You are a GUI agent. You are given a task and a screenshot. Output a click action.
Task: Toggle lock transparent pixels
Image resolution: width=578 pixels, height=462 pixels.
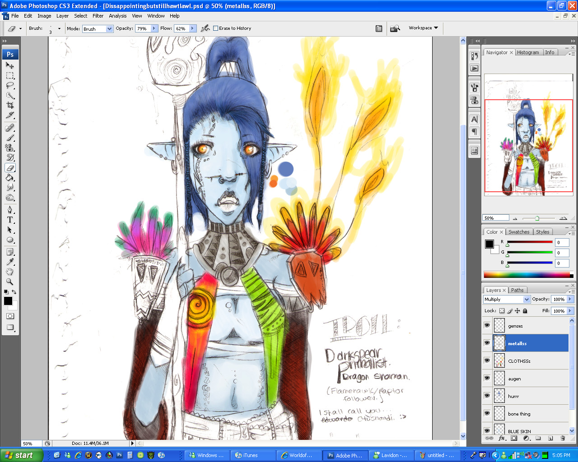click(502, 311)
